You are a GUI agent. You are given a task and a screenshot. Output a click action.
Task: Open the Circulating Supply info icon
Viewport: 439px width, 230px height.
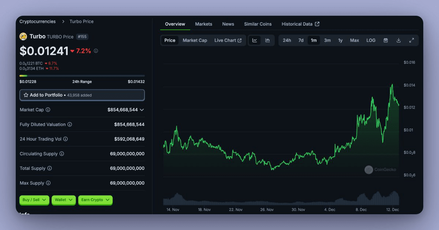pyautogui.click(x=61, y=153)
